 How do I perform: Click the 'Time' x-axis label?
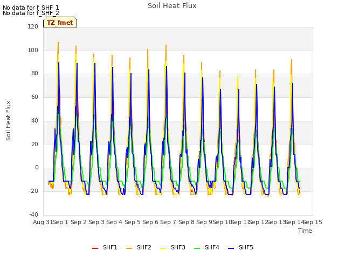[x=305, y=231]
